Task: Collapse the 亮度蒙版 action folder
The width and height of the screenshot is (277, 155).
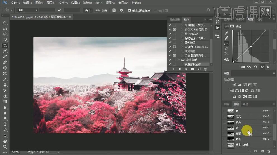Action: 179,60
